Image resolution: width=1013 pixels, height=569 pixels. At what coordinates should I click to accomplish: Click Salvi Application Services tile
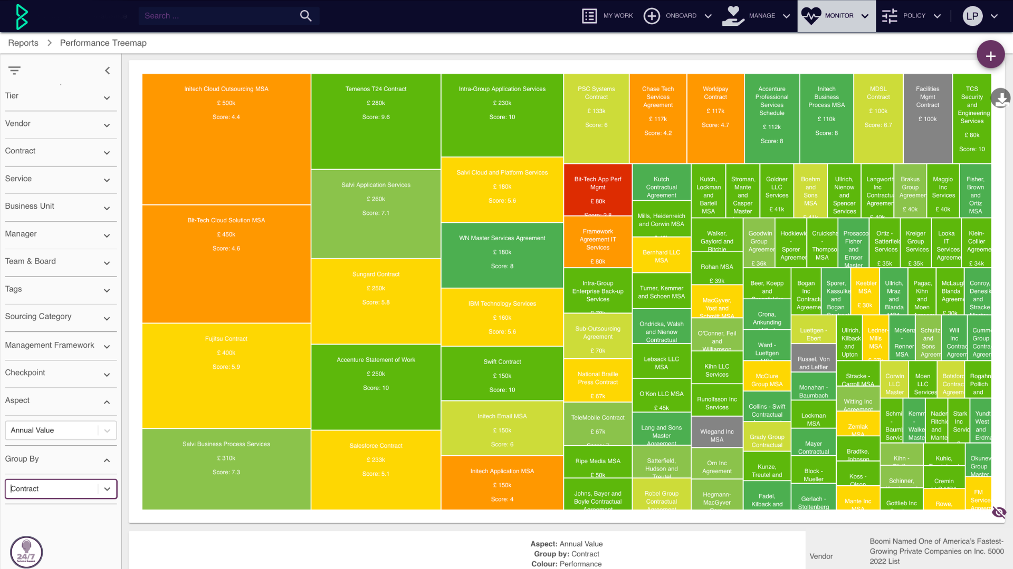pos(376,213)
